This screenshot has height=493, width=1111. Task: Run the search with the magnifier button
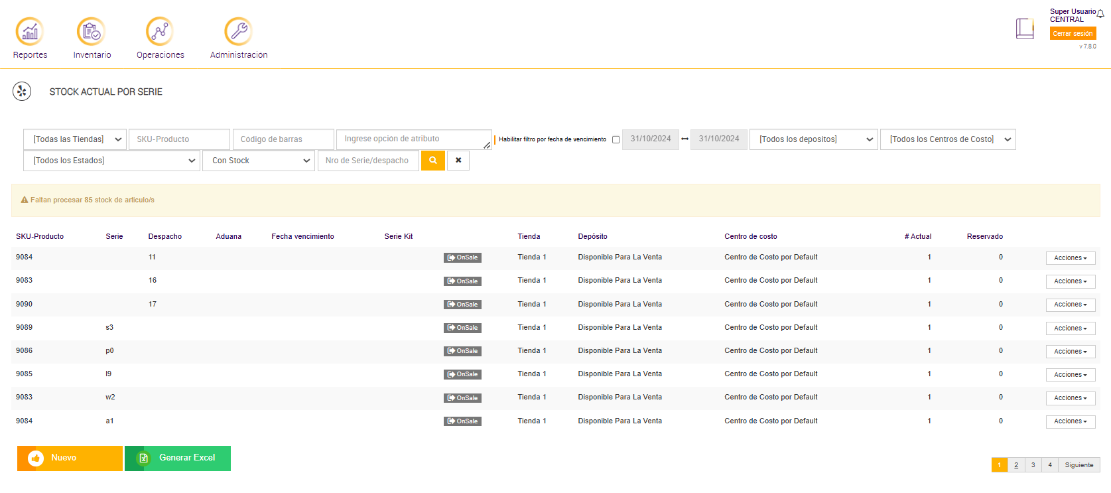(433, 161)
